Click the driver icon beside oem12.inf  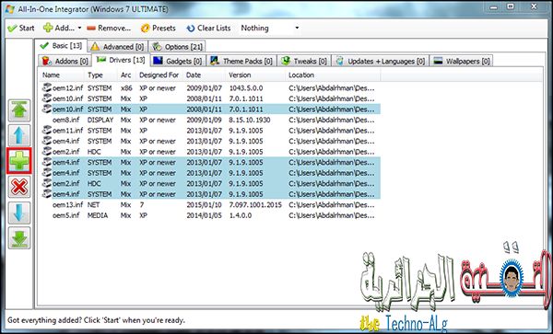pos(47,87)
